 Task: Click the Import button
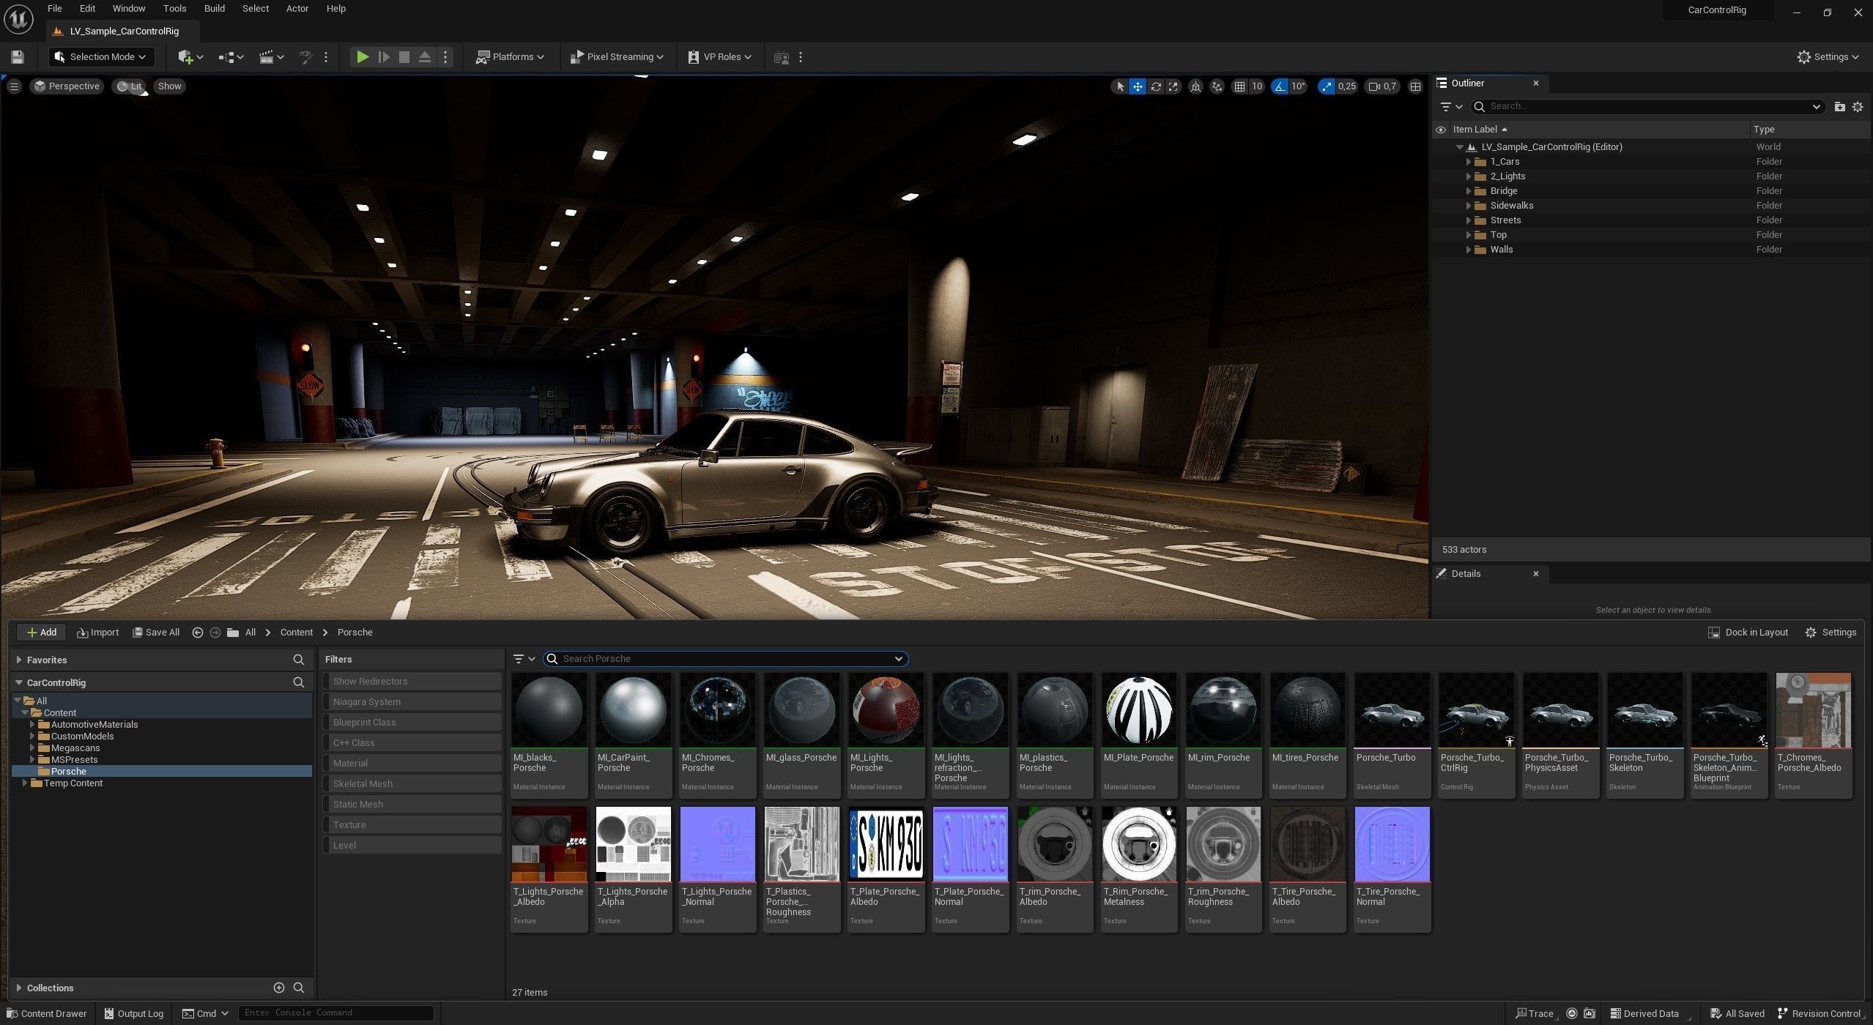97,633
